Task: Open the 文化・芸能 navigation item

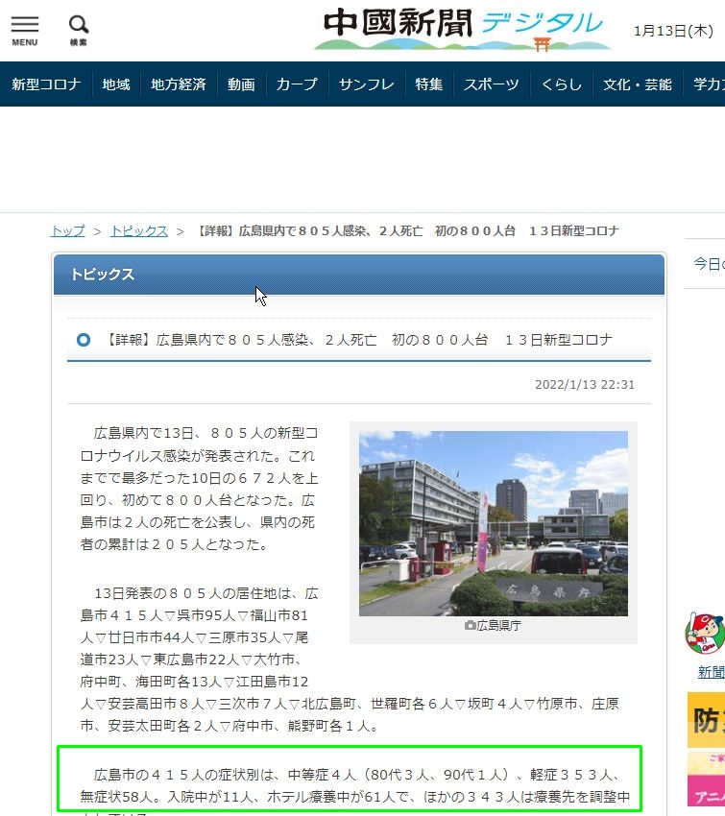Action: 638,84
